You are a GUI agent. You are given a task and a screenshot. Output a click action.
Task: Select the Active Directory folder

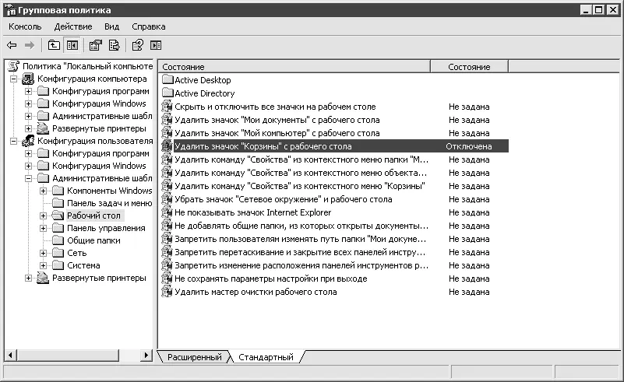click(204, 93)
